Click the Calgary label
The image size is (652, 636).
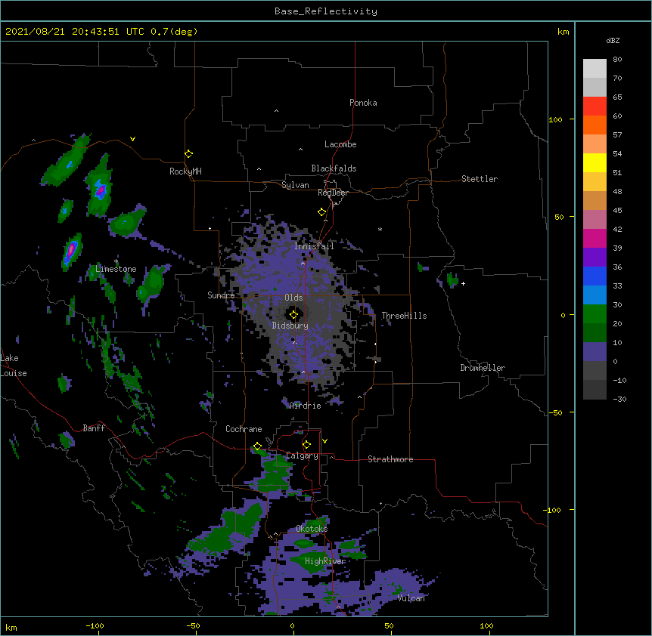pos(302,455)
